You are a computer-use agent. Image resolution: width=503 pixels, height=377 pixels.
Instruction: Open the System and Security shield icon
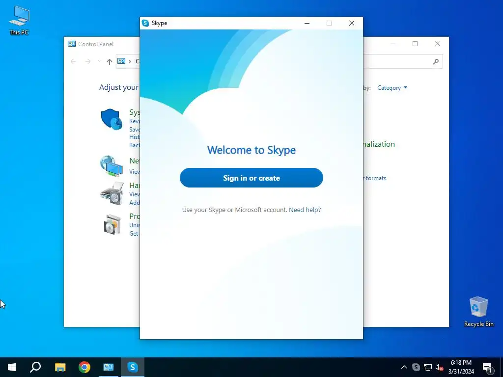coord(112,119)
